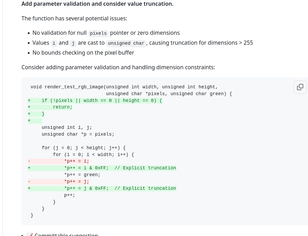
Task: Click added line 'if (!pixels || width == 0'
Action: coord(95,100)
